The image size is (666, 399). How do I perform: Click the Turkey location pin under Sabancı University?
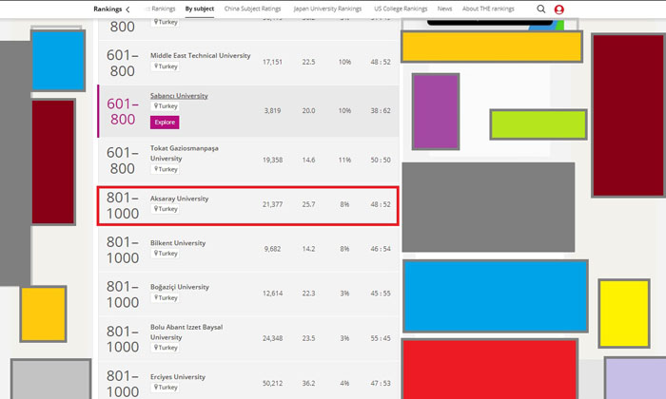(166, 106)
